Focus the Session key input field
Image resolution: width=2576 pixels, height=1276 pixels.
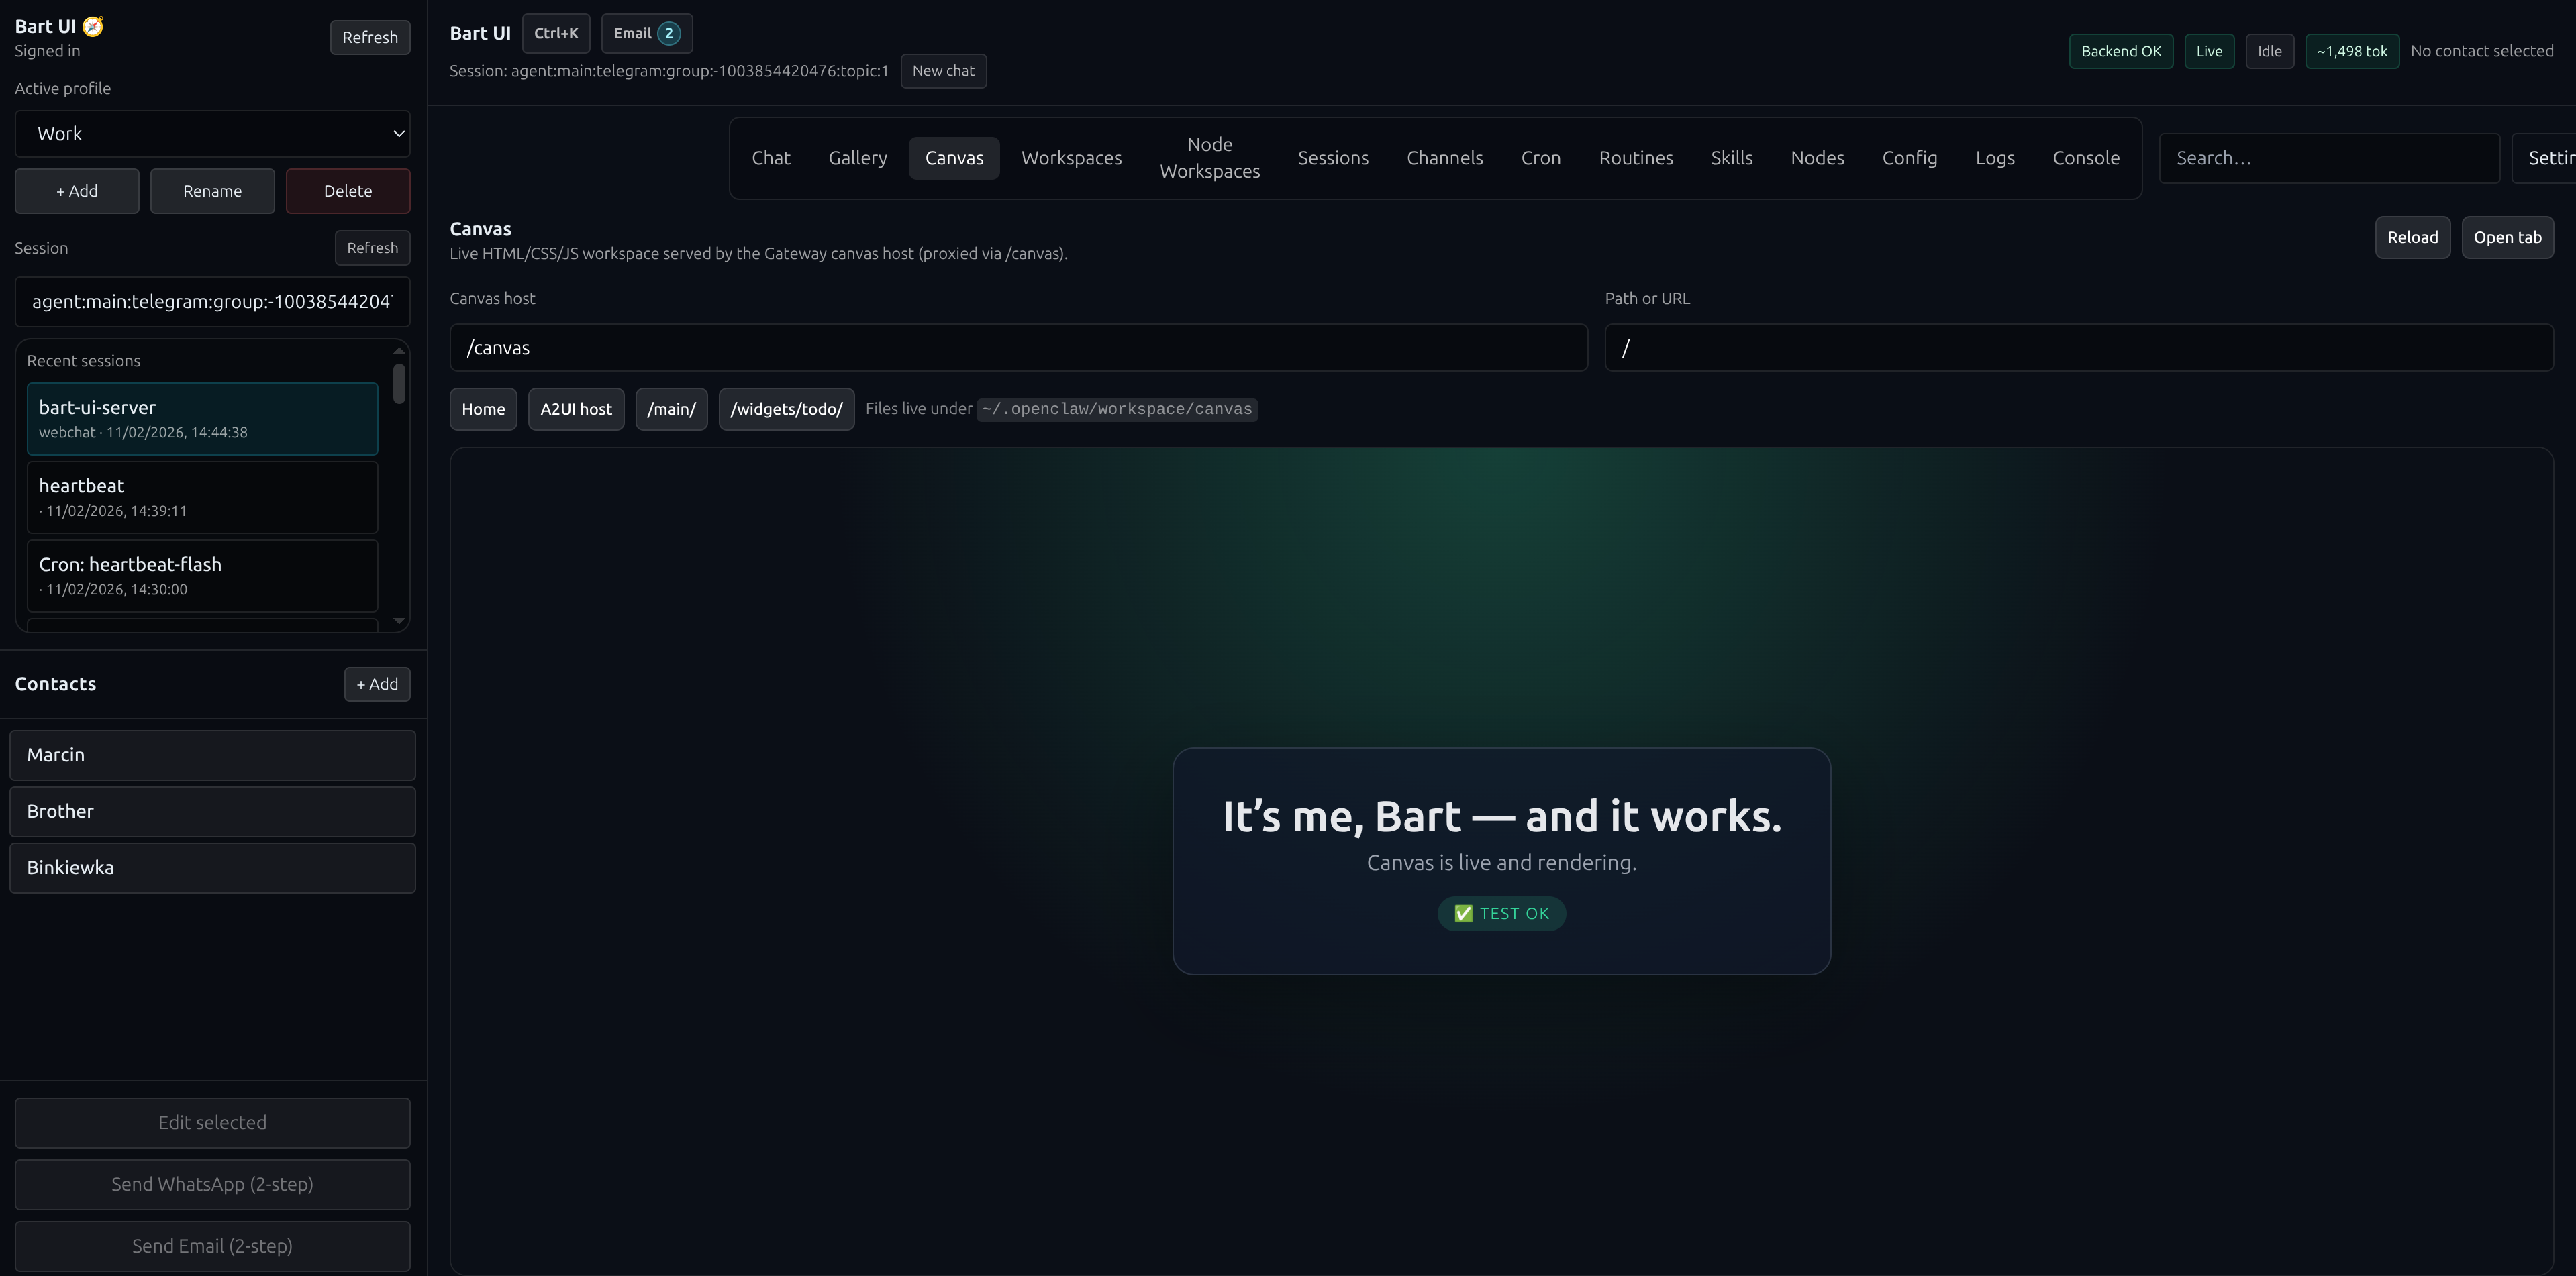(212, 302)
